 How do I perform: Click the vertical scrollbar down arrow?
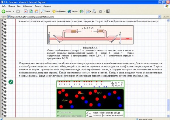coord(168,116)
